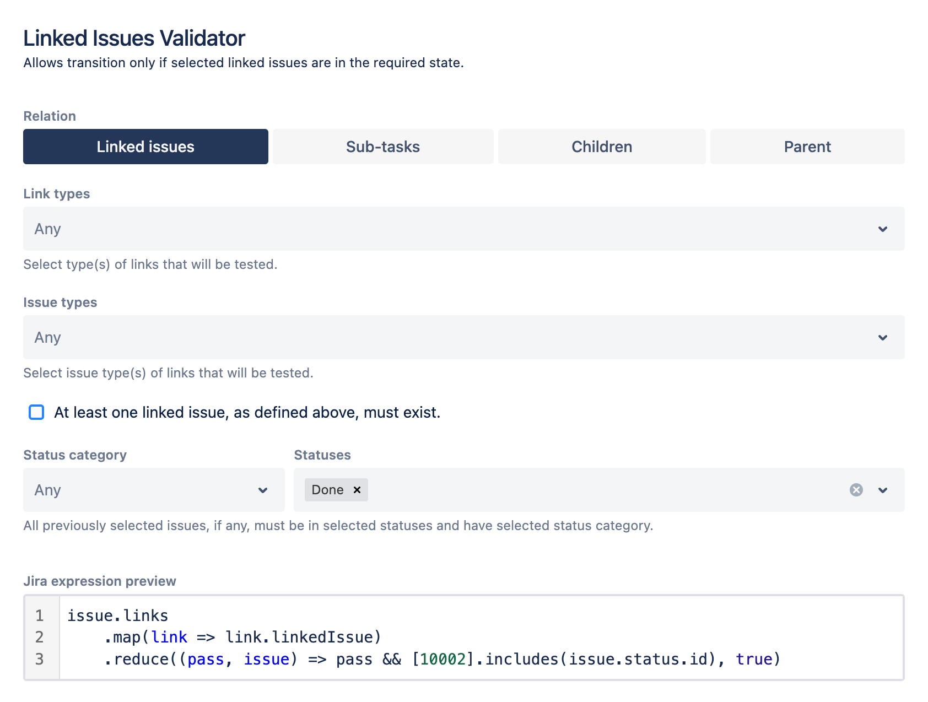Click the Issue types dropdown chevron
This screenshot has width=928, height=702.
(883, 337)
